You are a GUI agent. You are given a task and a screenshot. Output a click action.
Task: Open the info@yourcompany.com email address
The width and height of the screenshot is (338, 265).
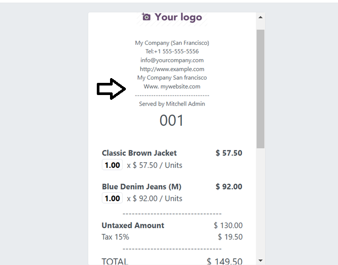tap(172, 60)
